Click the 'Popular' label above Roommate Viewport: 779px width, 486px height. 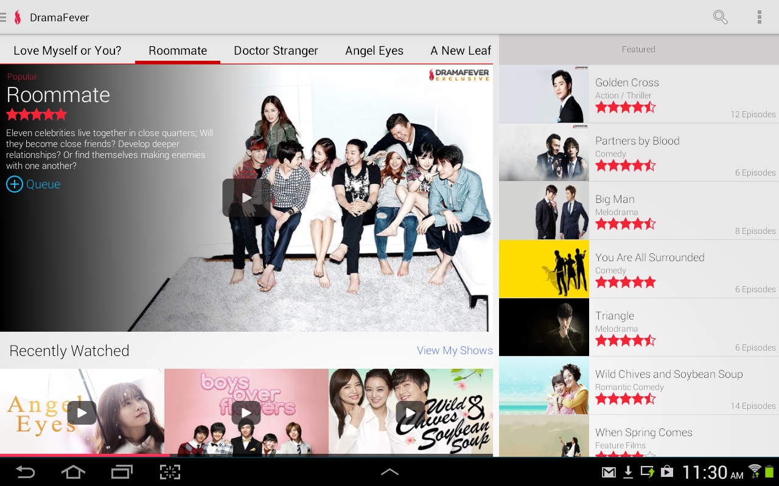point(22,77)
